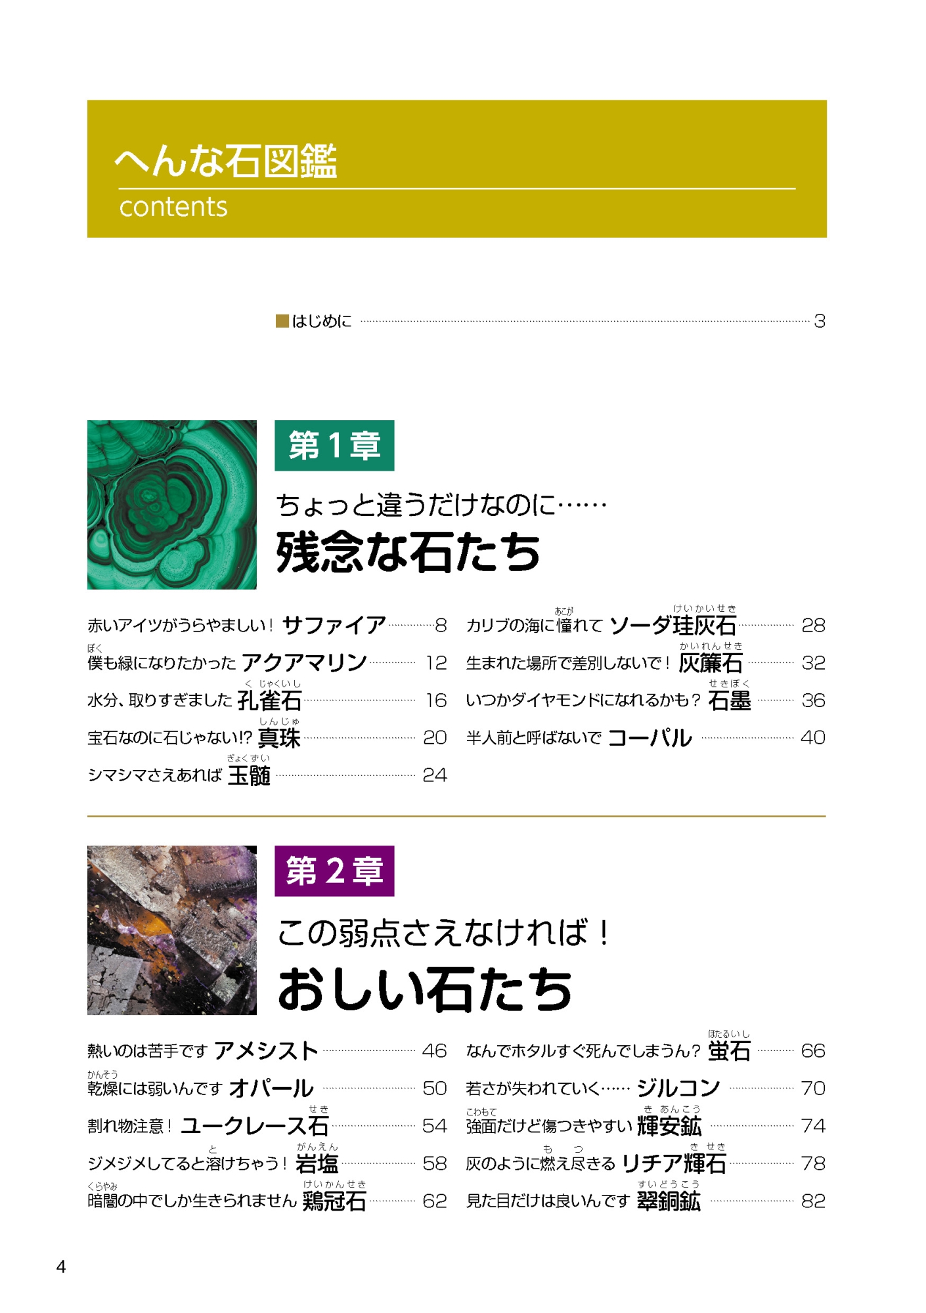The height and width of the screenshot is (1313, 926).
Task: Open the 蛍石 entry on page 66
Action: [646, 1048]
